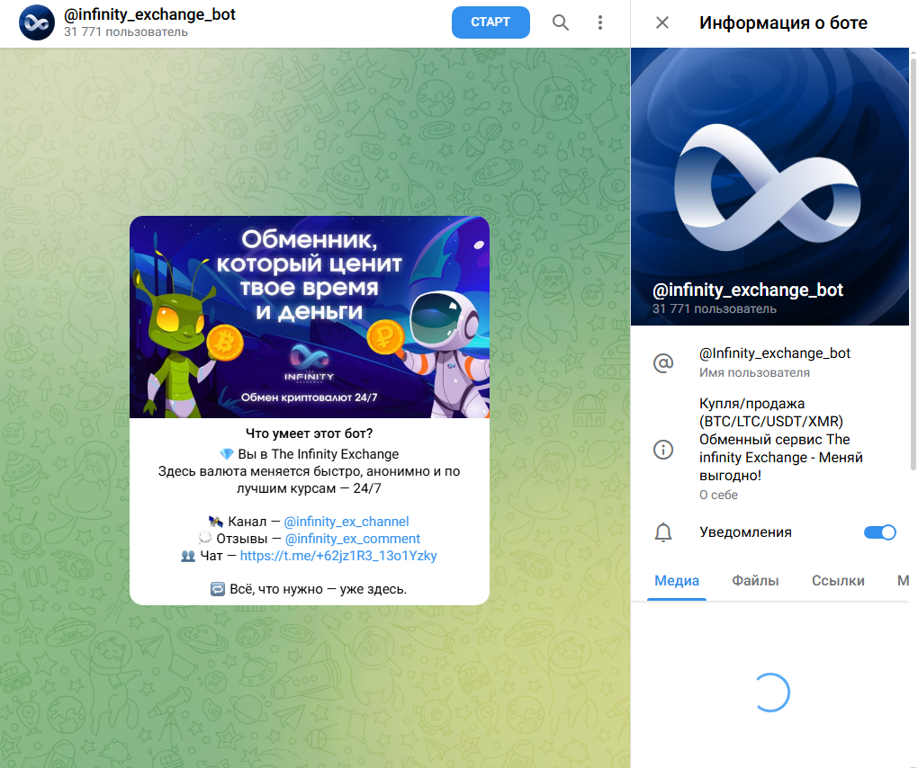Viewport: 918px width, 768px height.
Task: Close the bot info panel
Action: [x=662, y=22]
